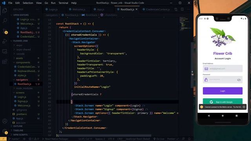The width and height of the screenshot is (251, 141).
Task: Tap the purple Login button in the emulator
Action: (222, 91)
